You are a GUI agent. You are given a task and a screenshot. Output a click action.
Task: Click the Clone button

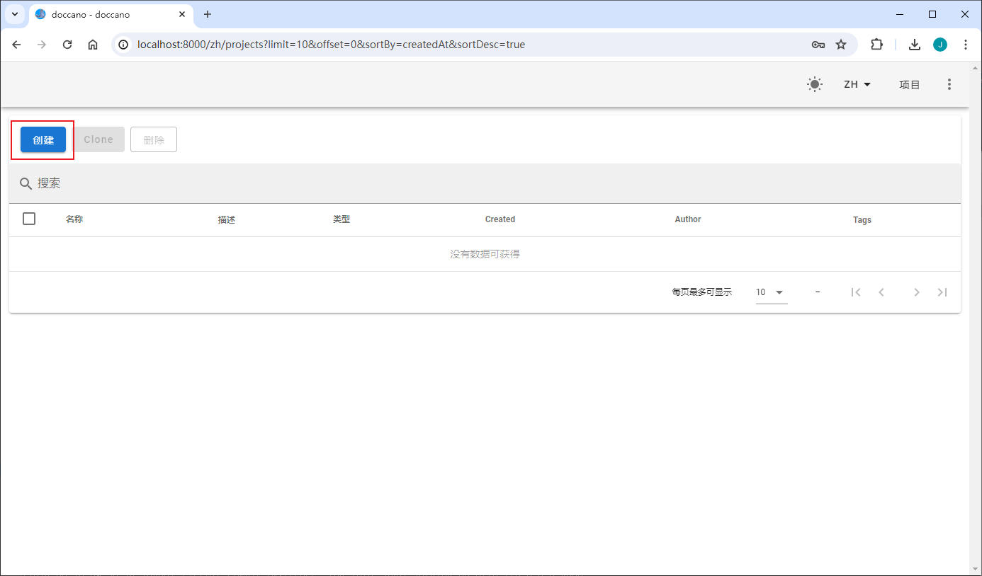(x=98, y=139)
